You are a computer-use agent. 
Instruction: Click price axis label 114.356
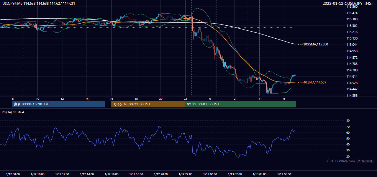pyautogui.click(x=352, y=96)
